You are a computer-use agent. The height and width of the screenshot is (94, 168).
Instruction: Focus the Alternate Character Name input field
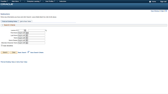point(36,43)
